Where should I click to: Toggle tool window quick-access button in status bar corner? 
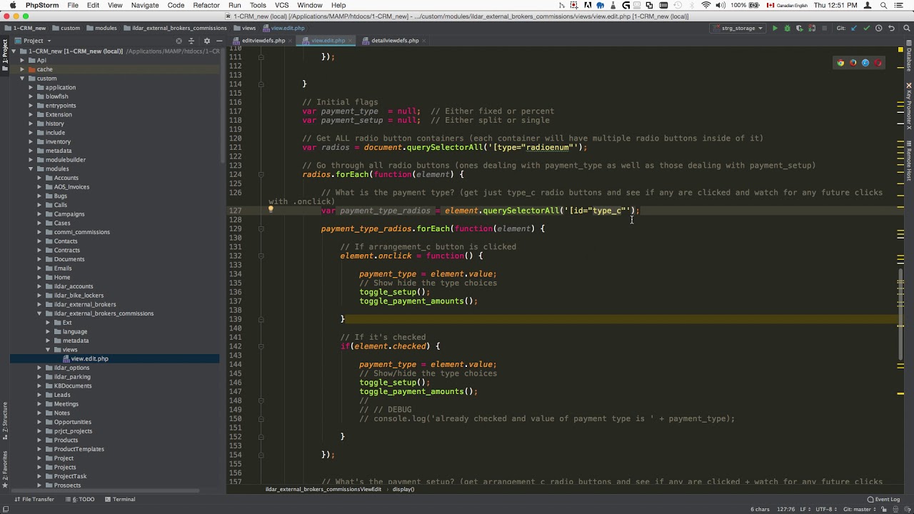[x=6, y=509]
